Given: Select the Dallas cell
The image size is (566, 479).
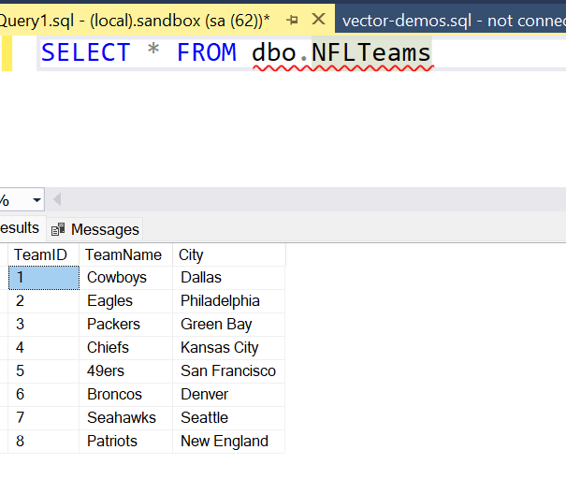Looking at the screenshot, I should point(229,278).
